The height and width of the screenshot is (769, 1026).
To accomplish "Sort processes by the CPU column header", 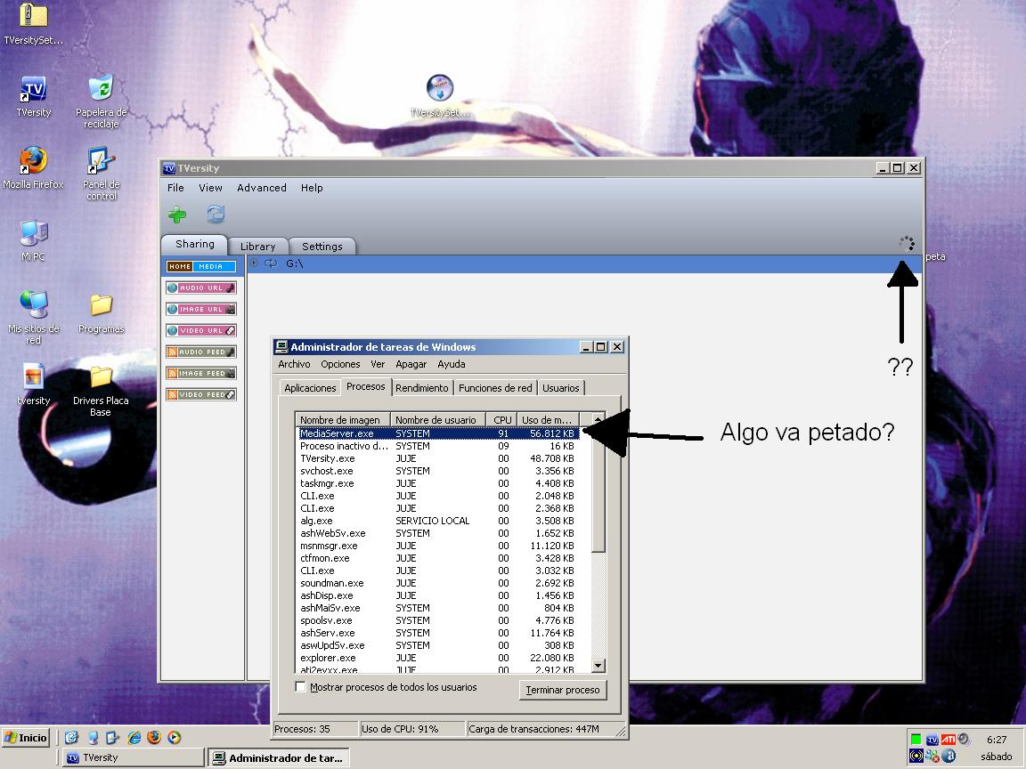I will click(502, 419).
